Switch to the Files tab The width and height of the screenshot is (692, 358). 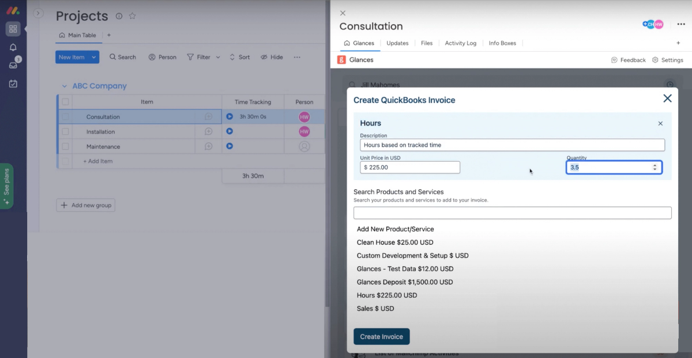pyautogui.click(x=427, y=43)
